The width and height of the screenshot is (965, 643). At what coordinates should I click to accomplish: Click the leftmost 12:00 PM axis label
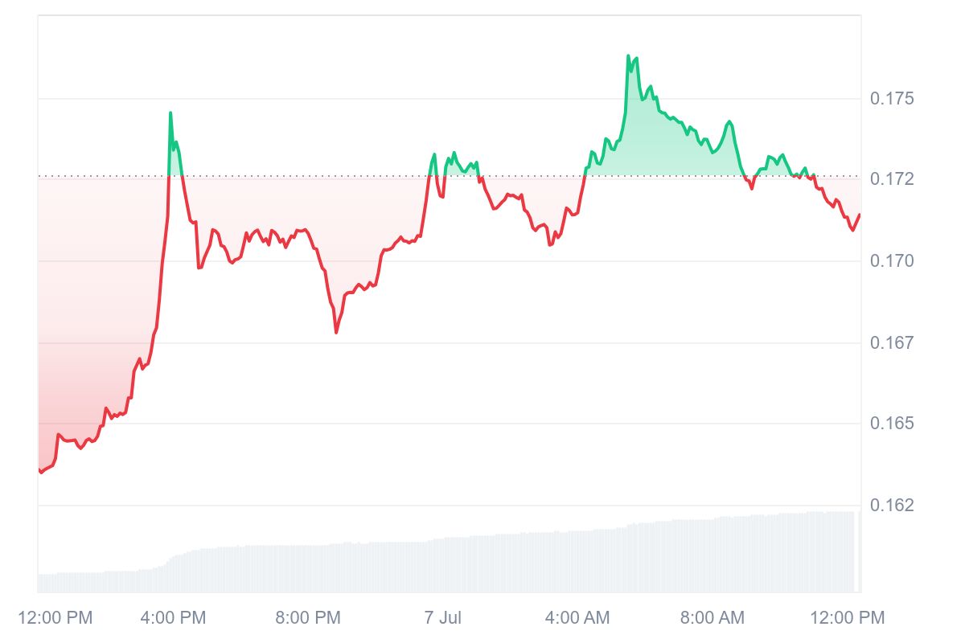pyautogui.click(x=55, y=618)
